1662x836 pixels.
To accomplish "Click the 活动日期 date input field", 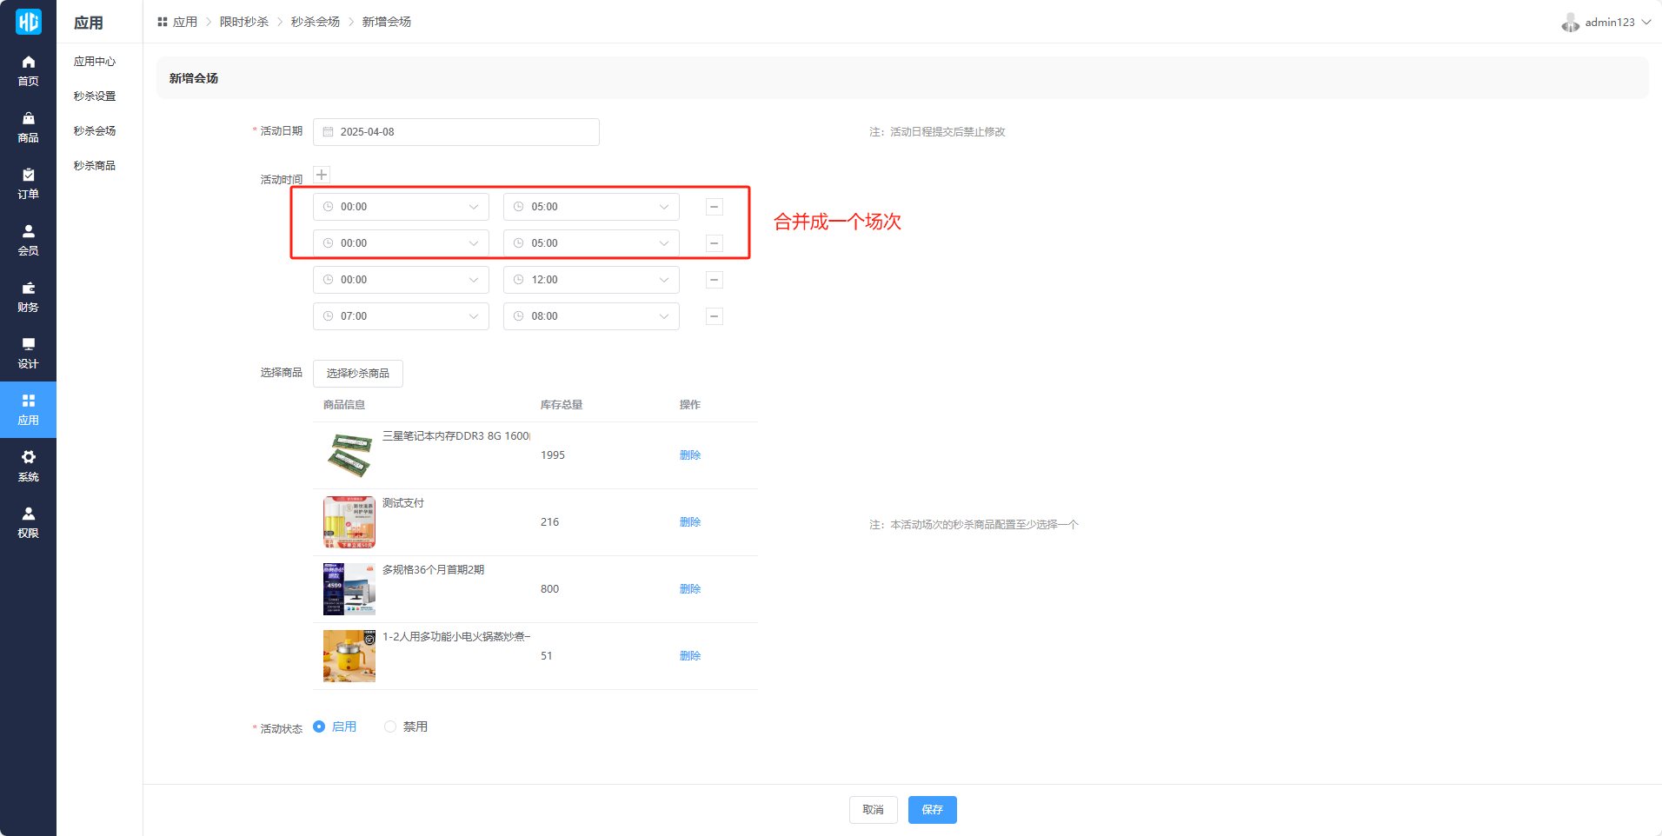I will (x=456, y=132).
